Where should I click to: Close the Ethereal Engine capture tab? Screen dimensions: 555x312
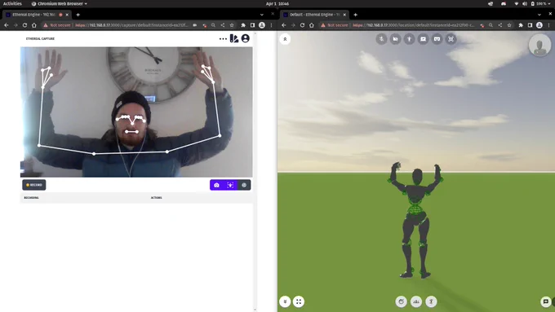tap(67, 15)
